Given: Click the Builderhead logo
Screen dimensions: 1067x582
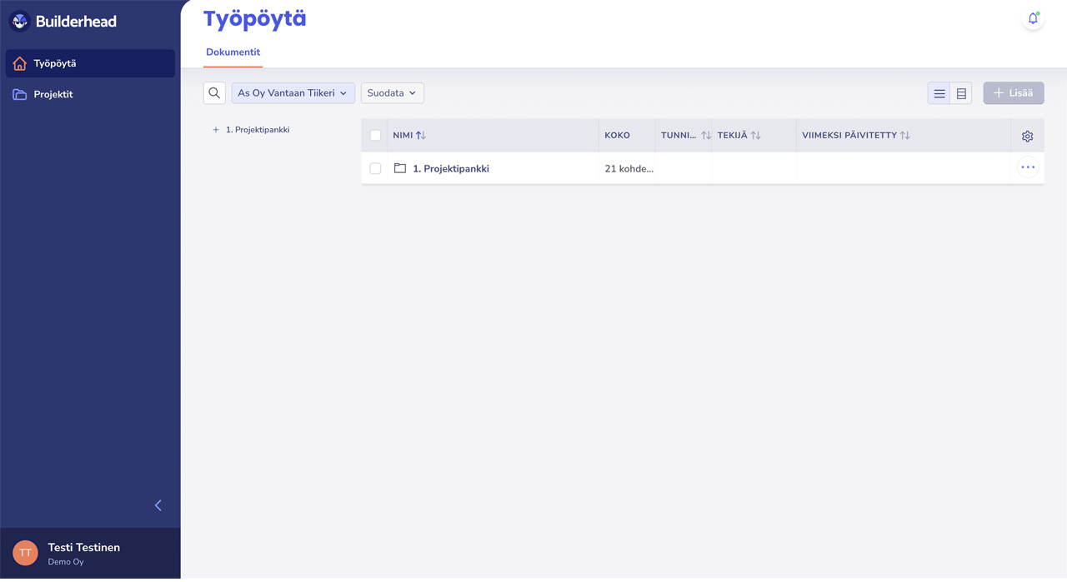Looking at the screenshot, I should tap(63, 22).
